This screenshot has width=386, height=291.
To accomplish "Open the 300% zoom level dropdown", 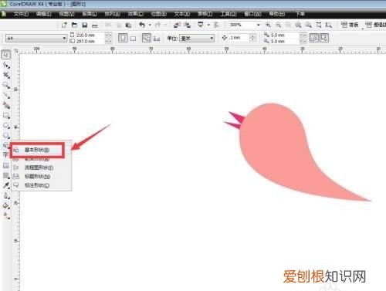I will [x=259, y=25].
